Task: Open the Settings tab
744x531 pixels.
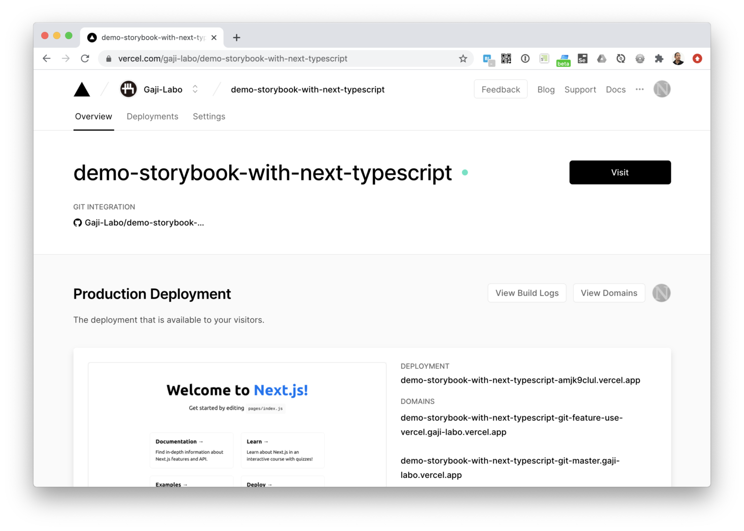Action: [x=209, y=116]
